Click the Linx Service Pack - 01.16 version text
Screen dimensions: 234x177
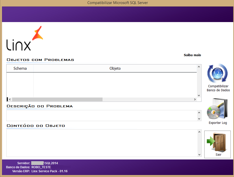tap(49, 171)
